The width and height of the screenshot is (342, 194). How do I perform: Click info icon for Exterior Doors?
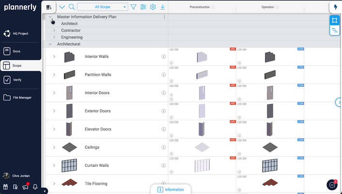[164, 111]
